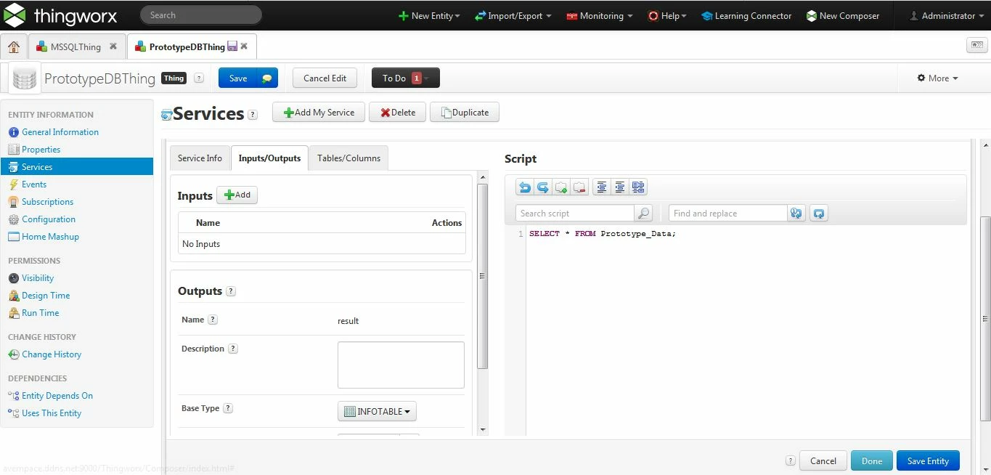
Task: Click the save disk icon on PrototypeDBThing tab
Action: tap(232, 46)
